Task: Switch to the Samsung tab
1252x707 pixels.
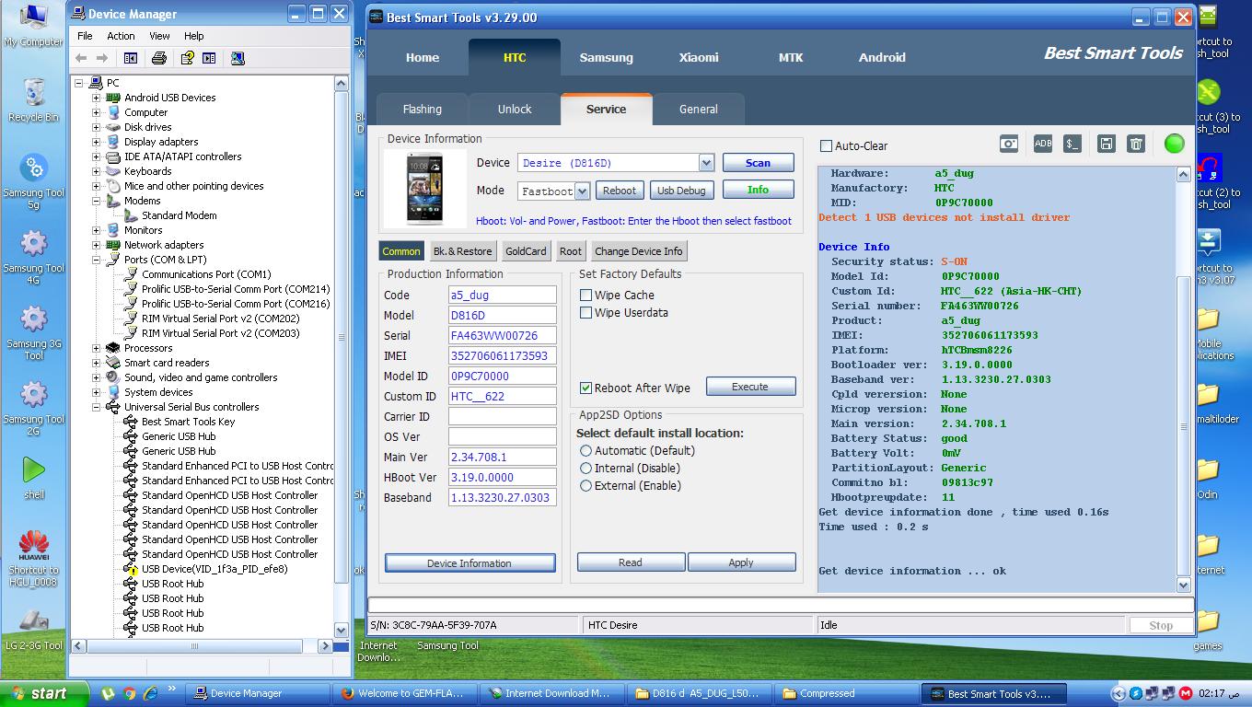Action: coord(606,57)
